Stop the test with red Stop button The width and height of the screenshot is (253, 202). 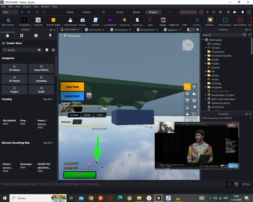pyautogui.click(x=37, y=12)
